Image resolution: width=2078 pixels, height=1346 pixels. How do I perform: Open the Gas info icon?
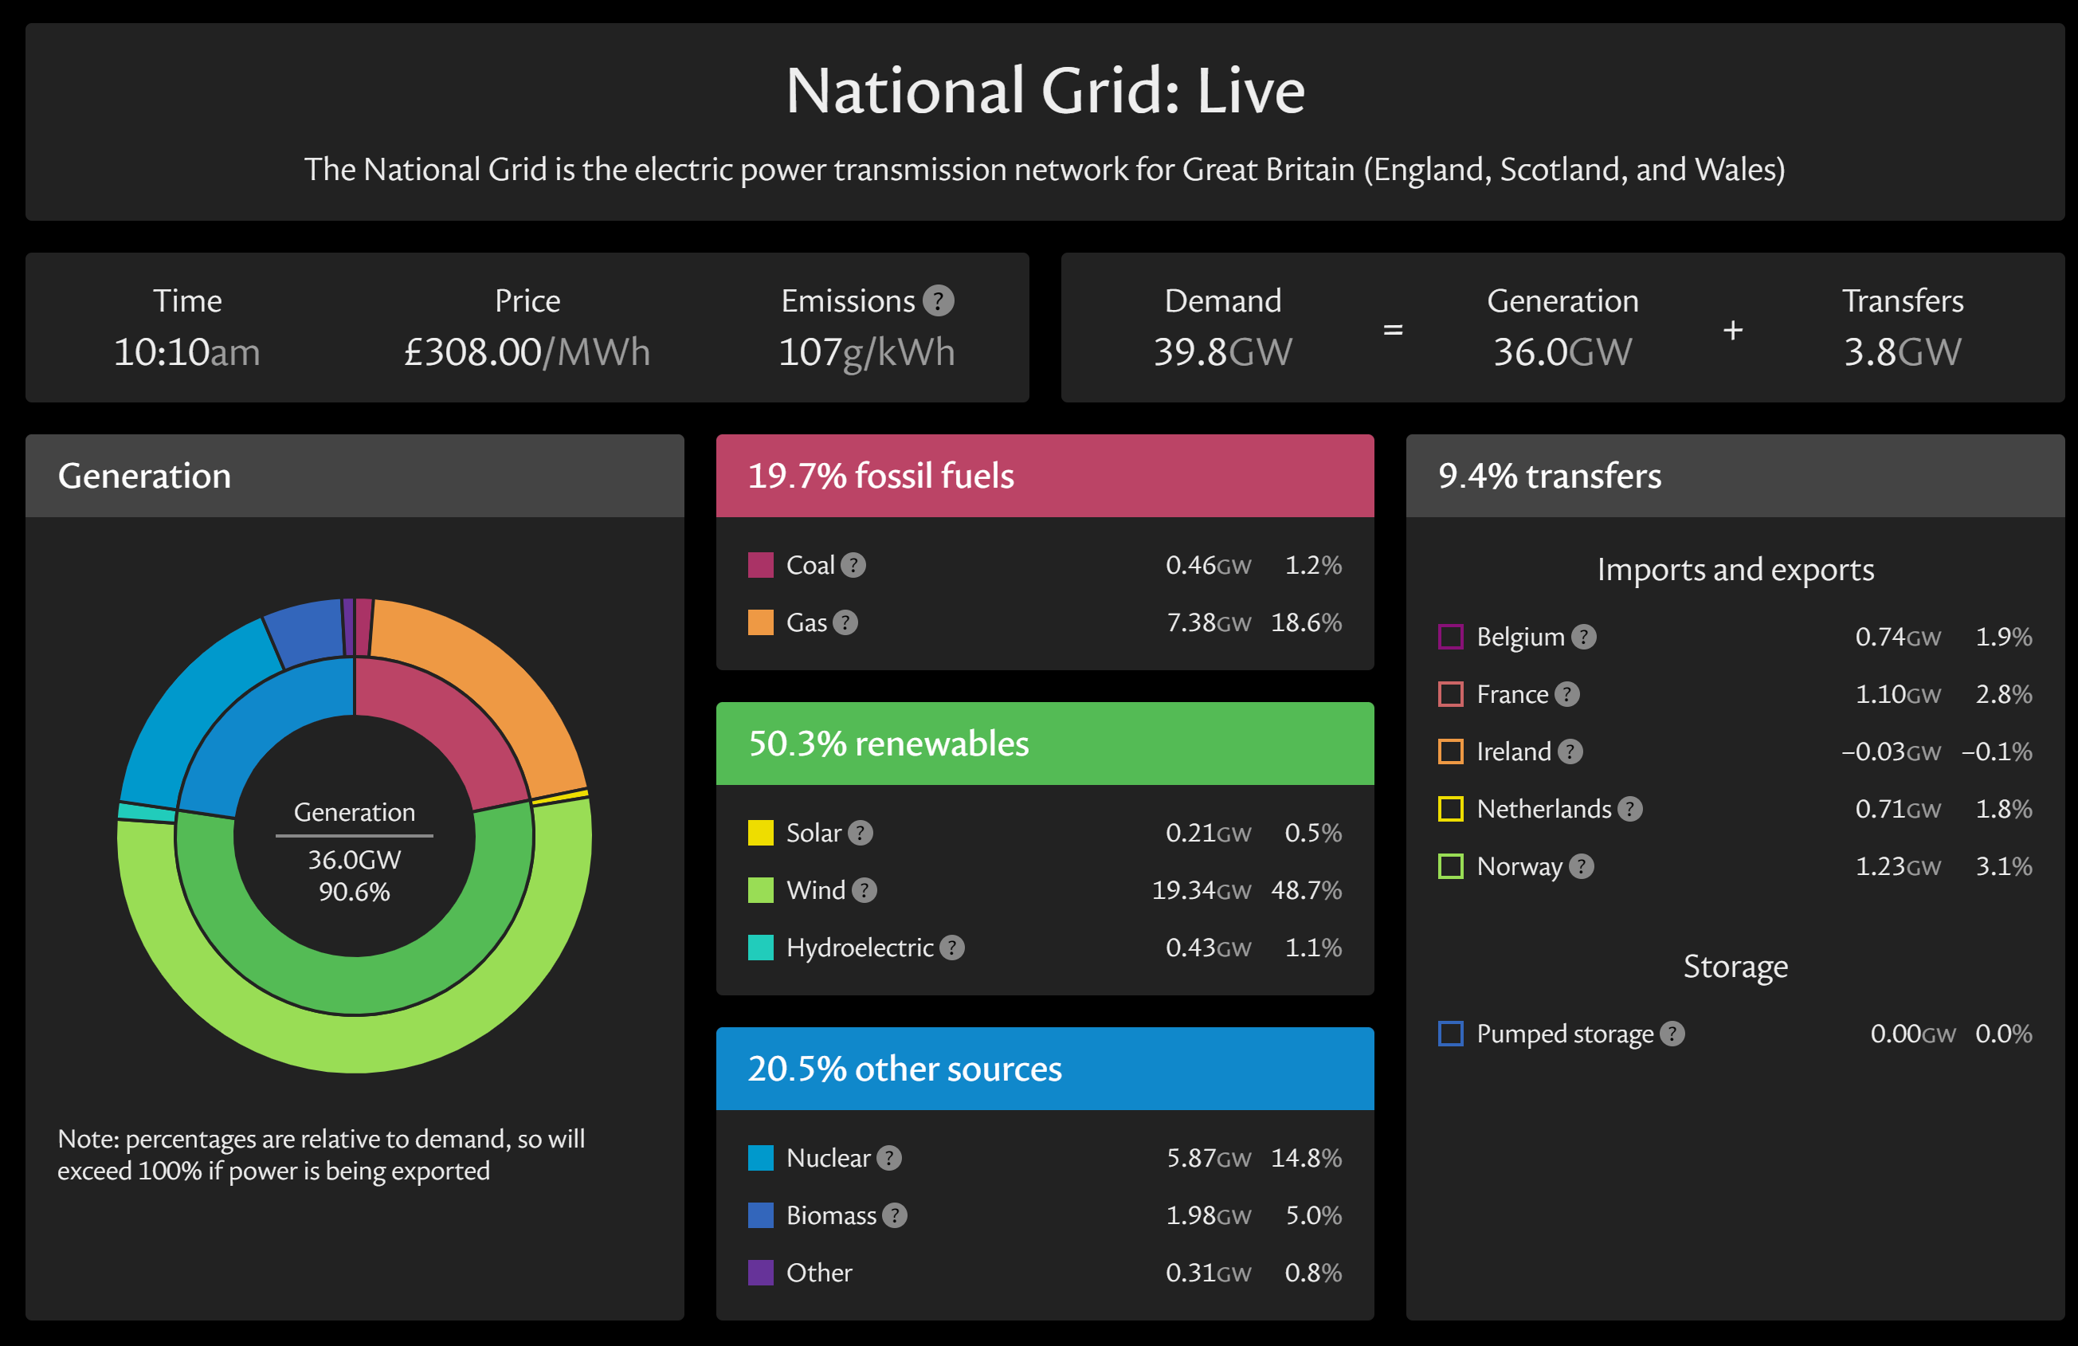845,622
